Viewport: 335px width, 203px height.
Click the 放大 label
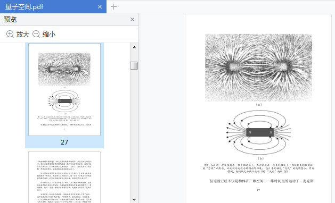(23, 35)
